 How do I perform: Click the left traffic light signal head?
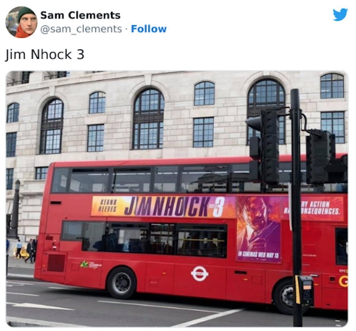264,146
